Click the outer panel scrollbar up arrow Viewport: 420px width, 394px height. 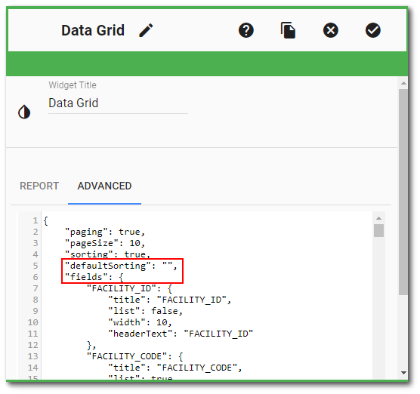pyautogui.click(x=403, y=84)
